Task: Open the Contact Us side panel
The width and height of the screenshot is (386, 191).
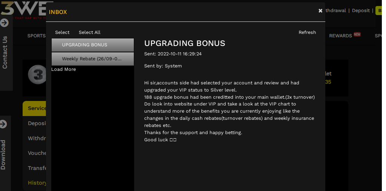Action: coord(5,52)
